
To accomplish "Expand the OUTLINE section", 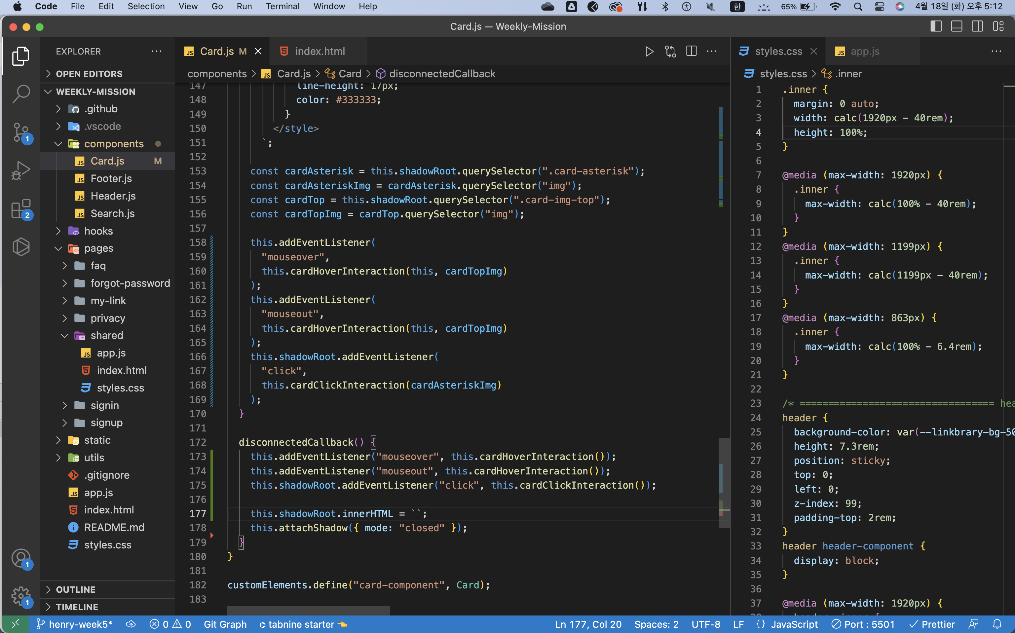I will 75,589.
